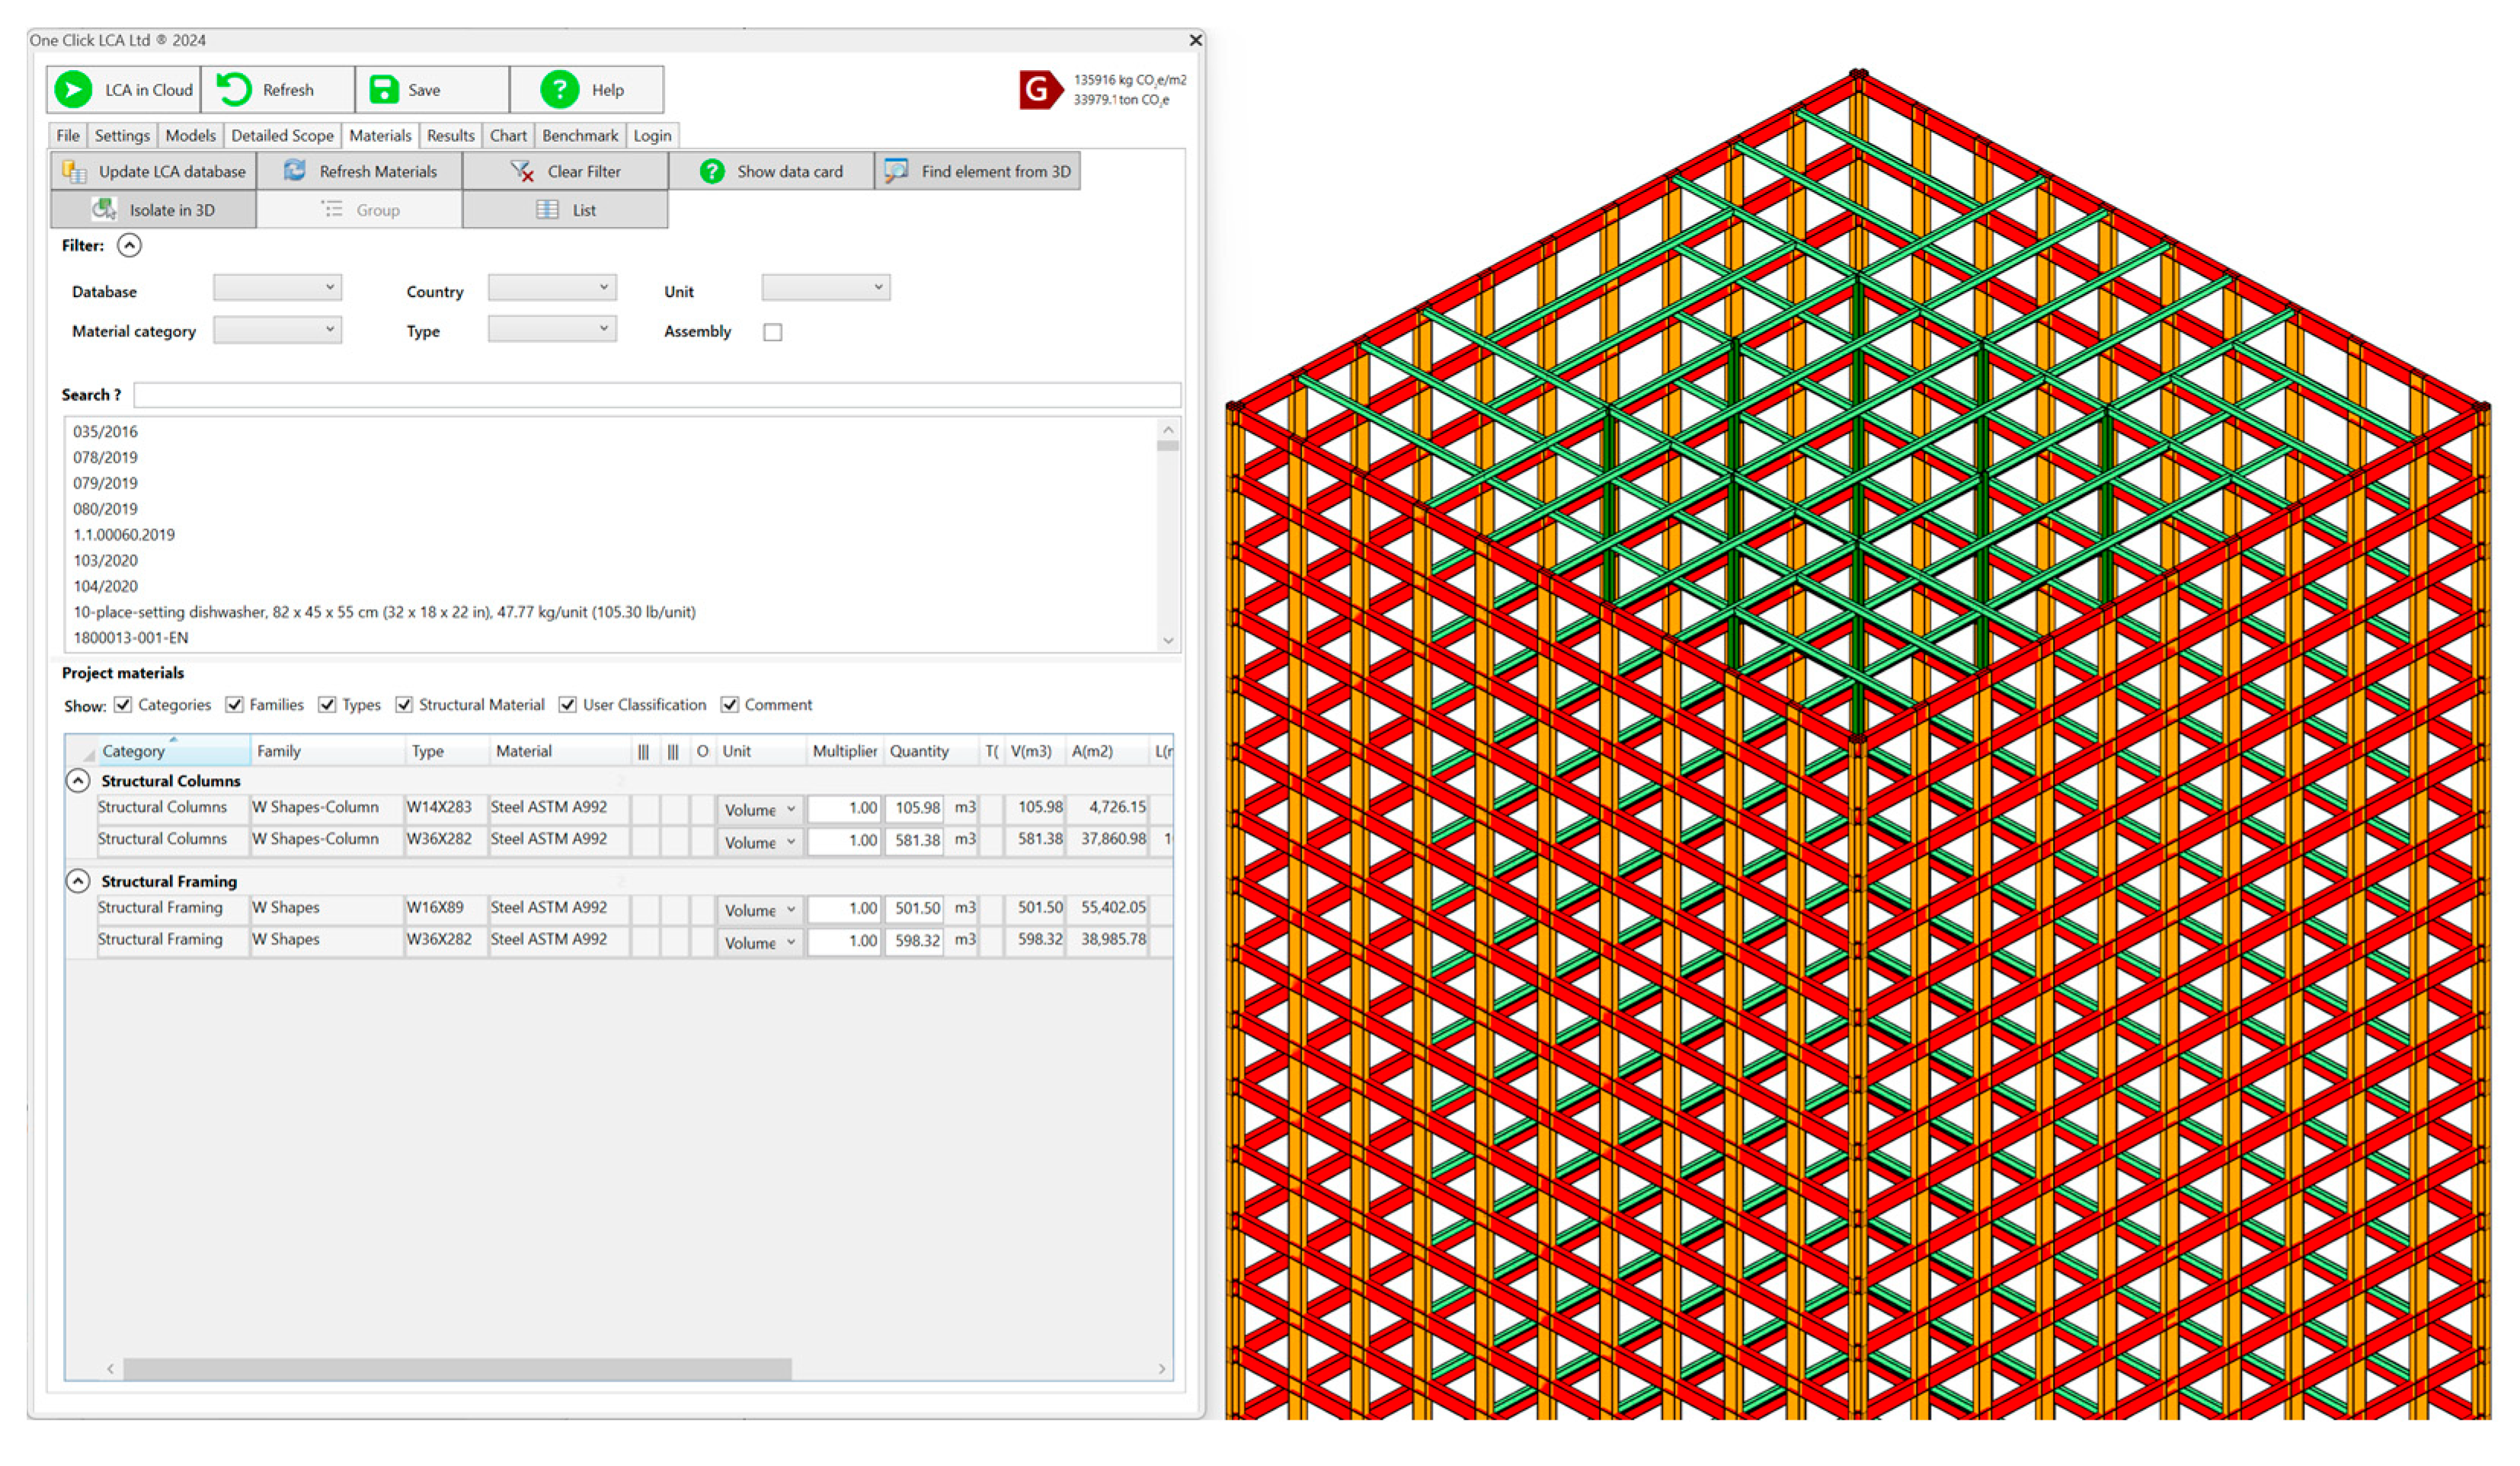Viewport: 2520px width, 1466px height.
Task: Open the Type filter dropdown
Action: coord(552,330)
